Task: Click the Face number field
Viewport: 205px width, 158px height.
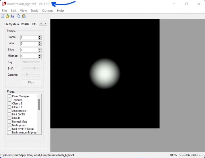Action: [x=29, y=44]
